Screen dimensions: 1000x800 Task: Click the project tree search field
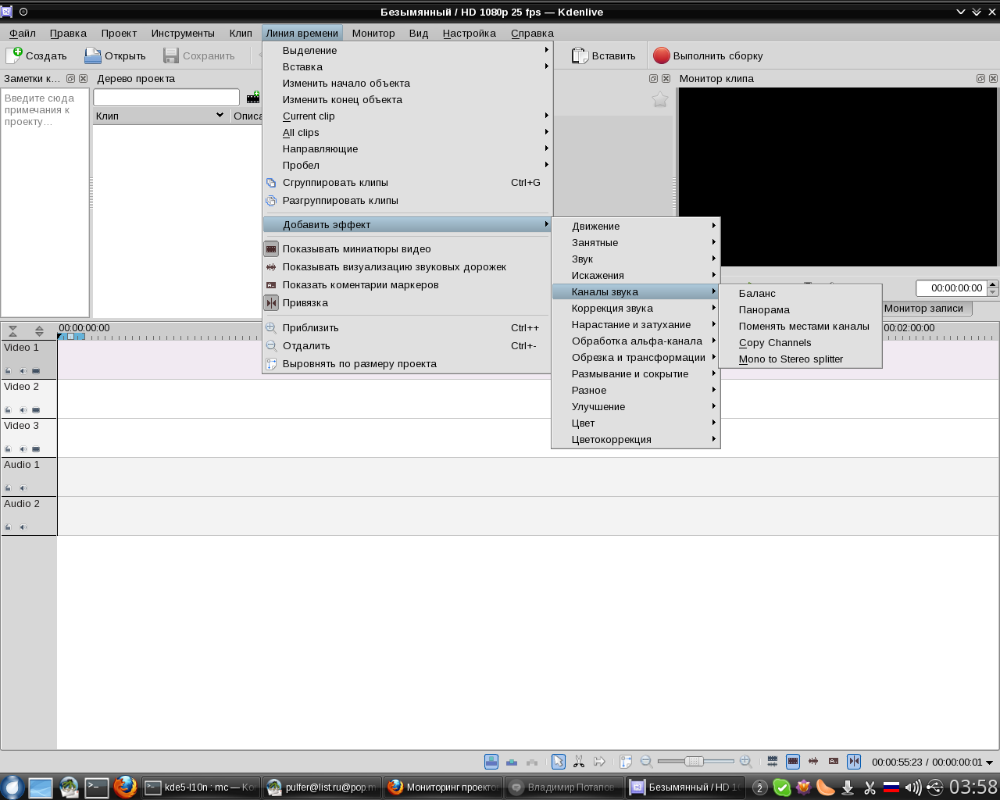166,97
